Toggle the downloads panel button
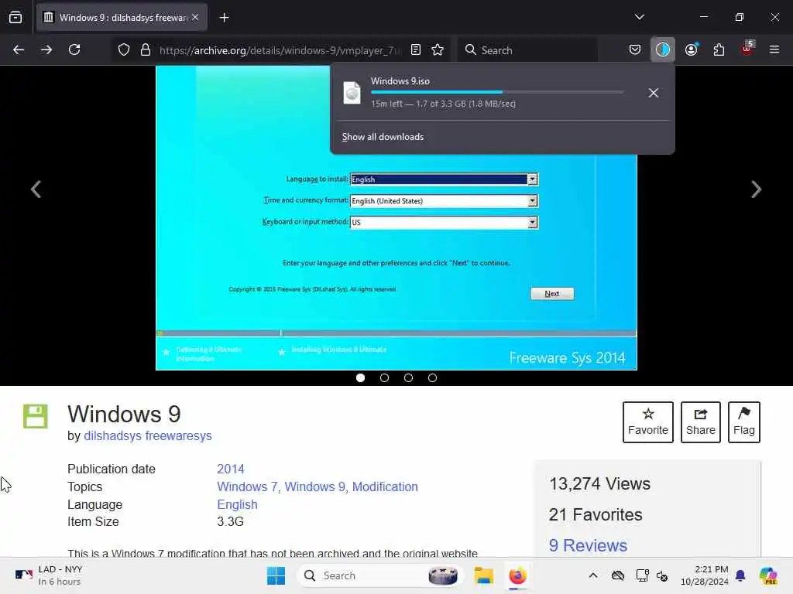Screen dimensions: 793x594 click(x=663, y=49)
